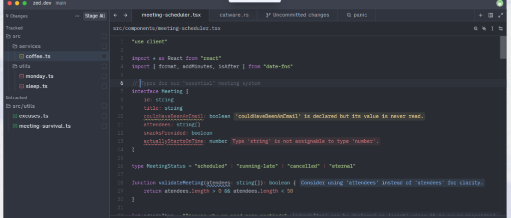The image size is (511, 218).
Task: Collapse the utils folder under src
Action: (x=15, y=66)
